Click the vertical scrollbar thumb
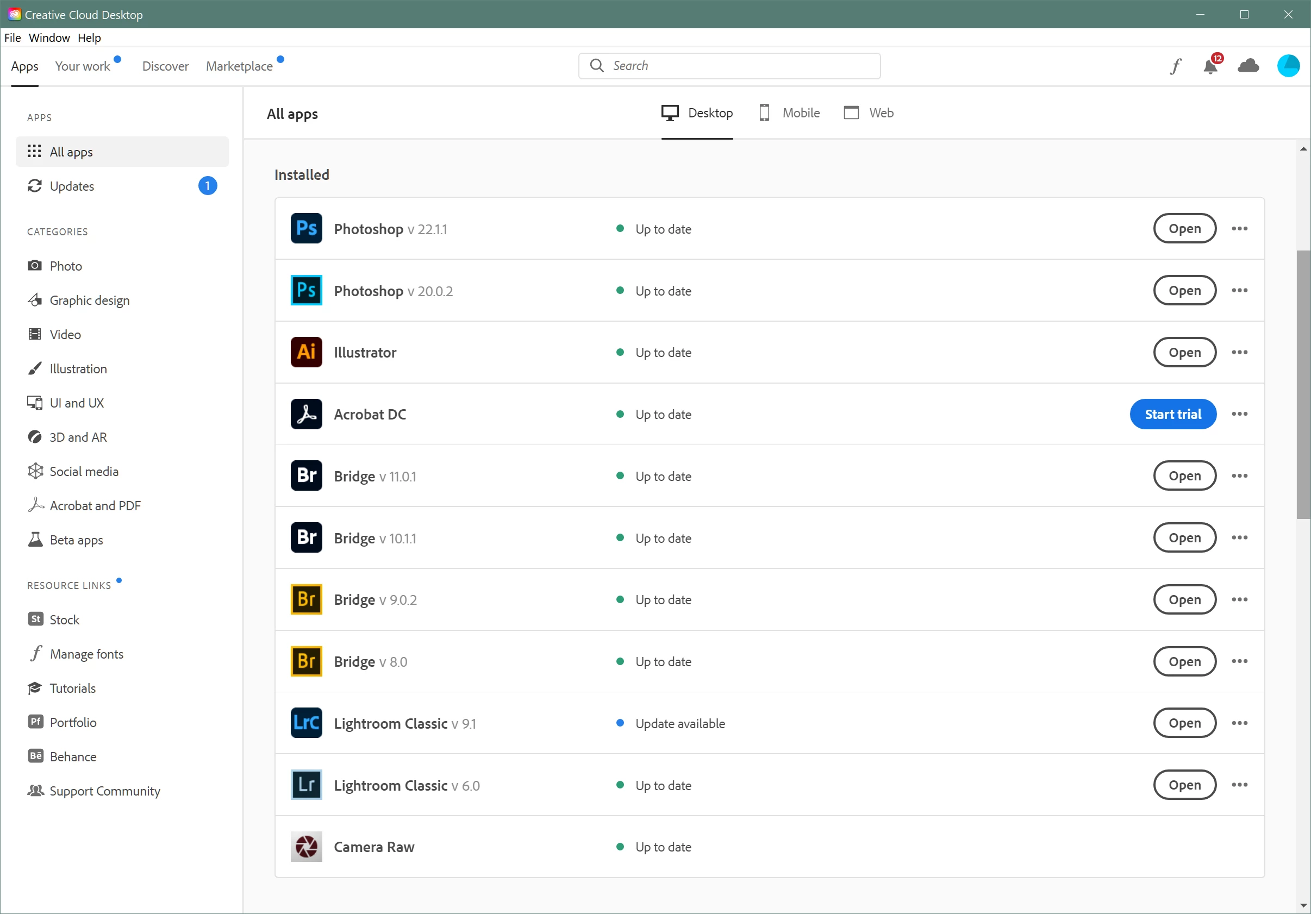 (1302, 384)
